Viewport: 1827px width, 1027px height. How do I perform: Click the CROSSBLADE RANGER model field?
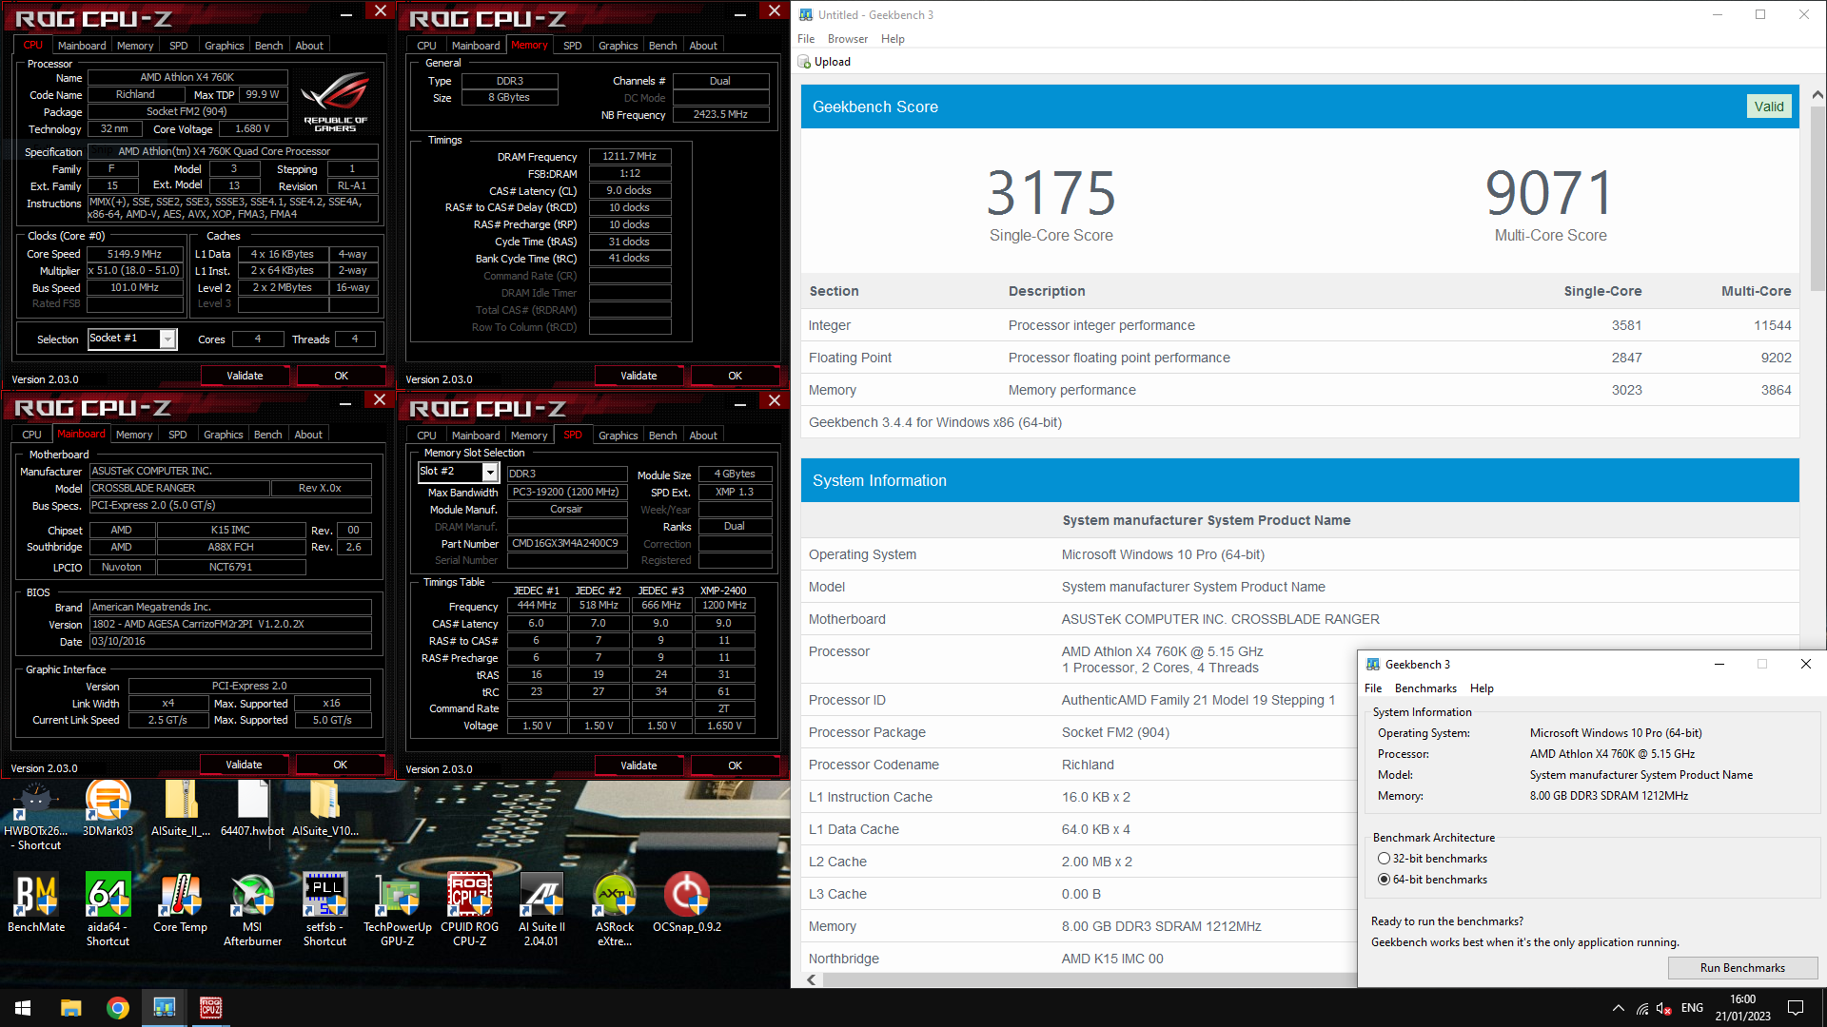(180, 489)
